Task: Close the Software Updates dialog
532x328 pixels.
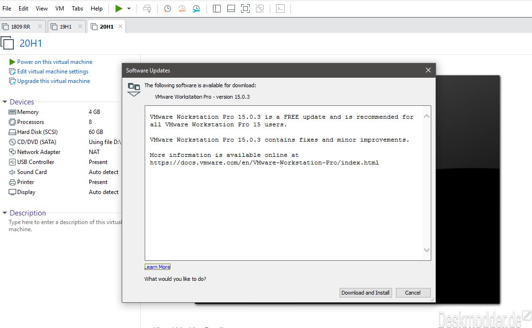Action: (x=428, y=70)
